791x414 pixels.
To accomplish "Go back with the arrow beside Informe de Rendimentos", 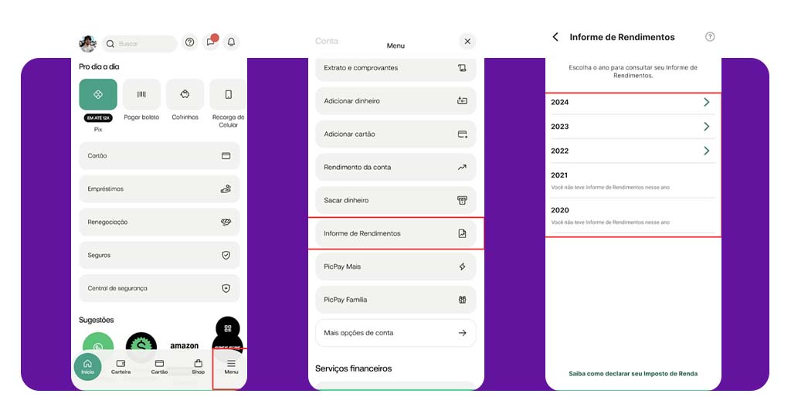I will tap(555, 37).
